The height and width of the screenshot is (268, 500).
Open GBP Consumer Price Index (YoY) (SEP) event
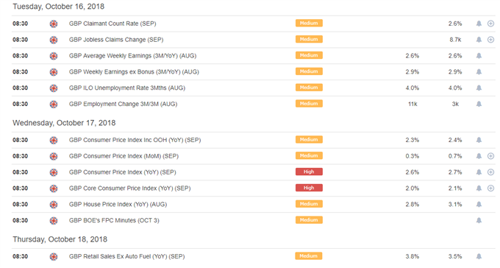click(x=123, y=172)
